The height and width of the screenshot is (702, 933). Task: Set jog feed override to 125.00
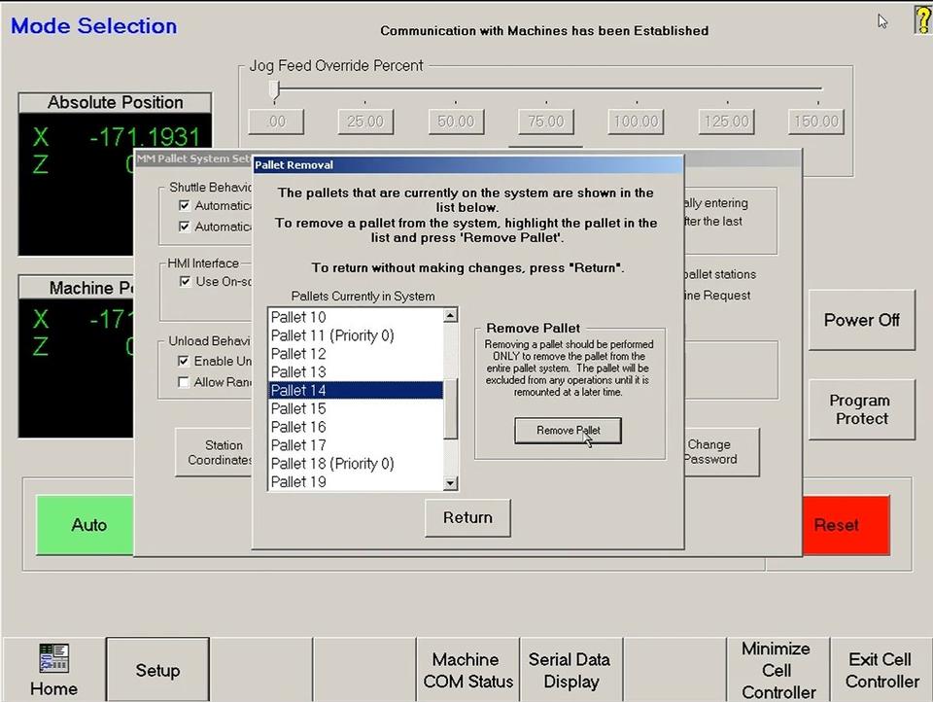click(x=727, y=122)
